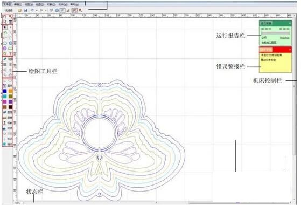Toggle the boxed icon right of the pencil
Screen dimensions: 301x205
tap(75, 10)
